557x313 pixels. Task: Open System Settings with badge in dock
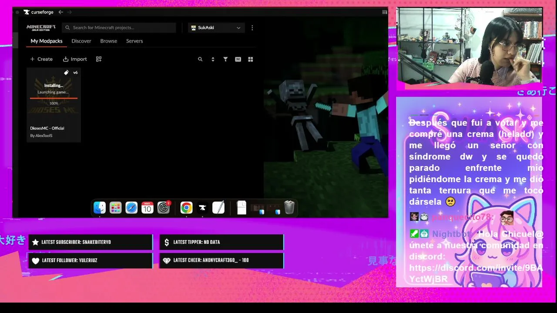tap(164, 208)
